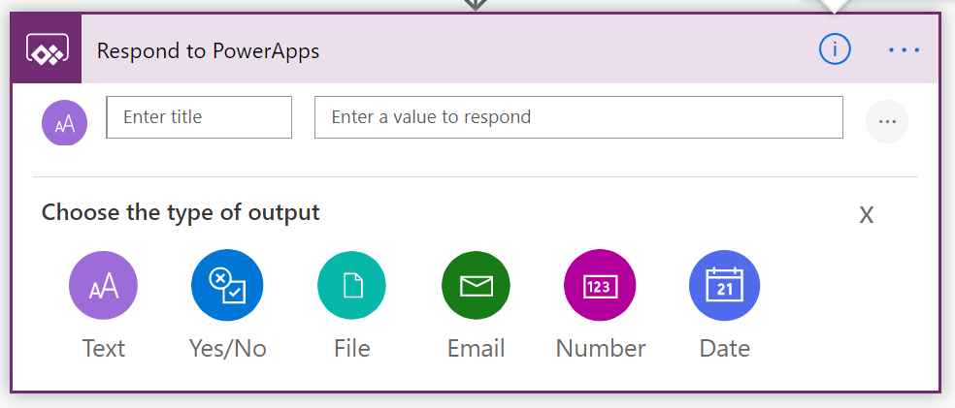Choose the Date output type icon
955x408 pixels.
[724, 285]
